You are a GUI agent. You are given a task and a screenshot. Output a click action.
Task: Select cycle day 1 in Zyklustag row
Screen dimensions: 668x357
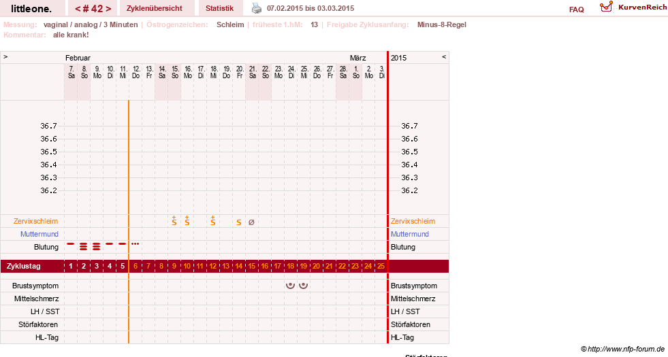pyautogui.click(x=71, y=267)
